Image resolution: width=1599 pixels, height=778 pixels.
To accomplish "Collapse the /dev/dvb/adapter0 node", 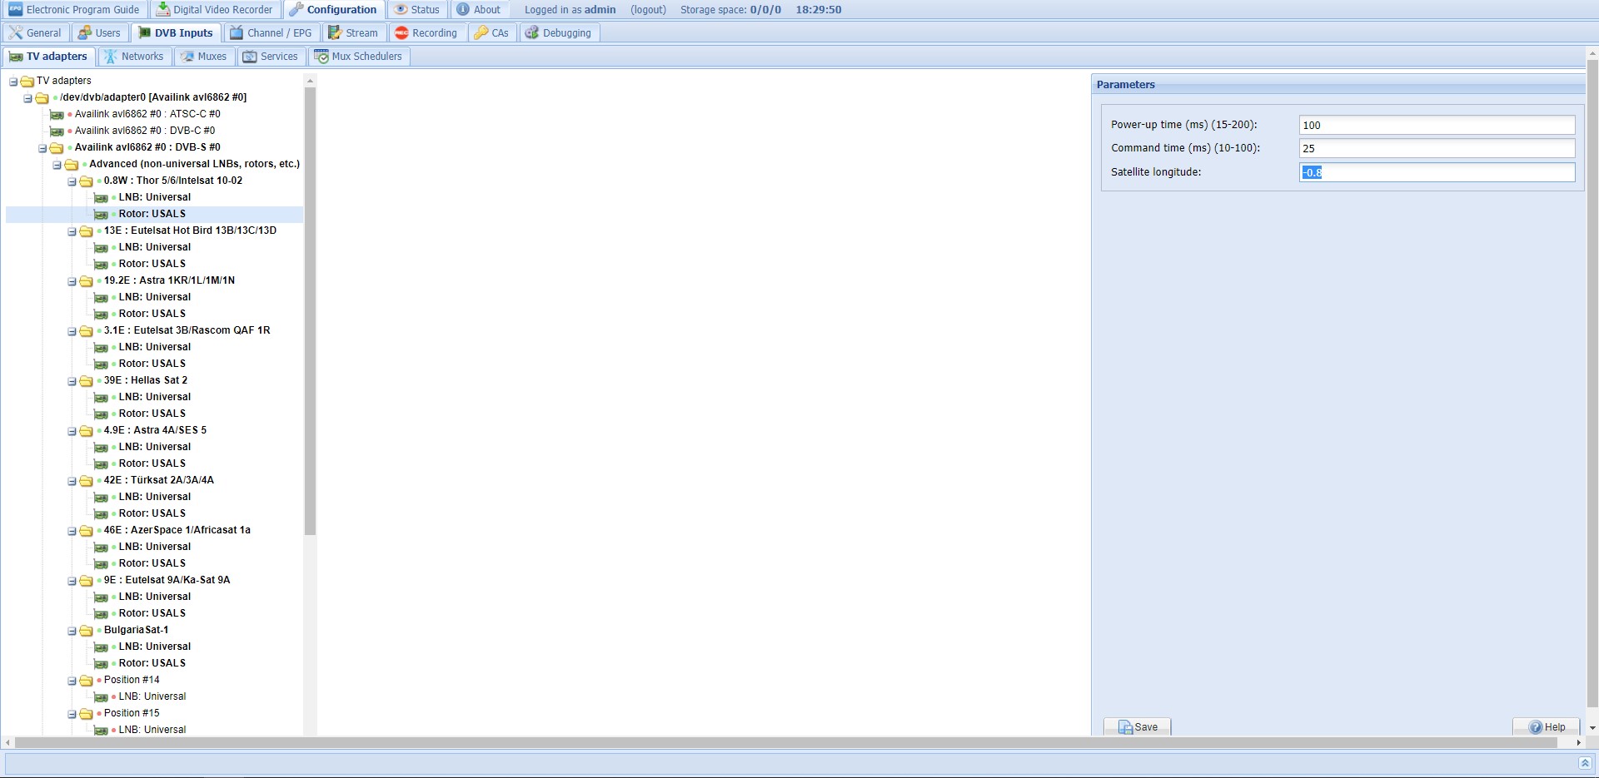I will (x=27, y=98).
